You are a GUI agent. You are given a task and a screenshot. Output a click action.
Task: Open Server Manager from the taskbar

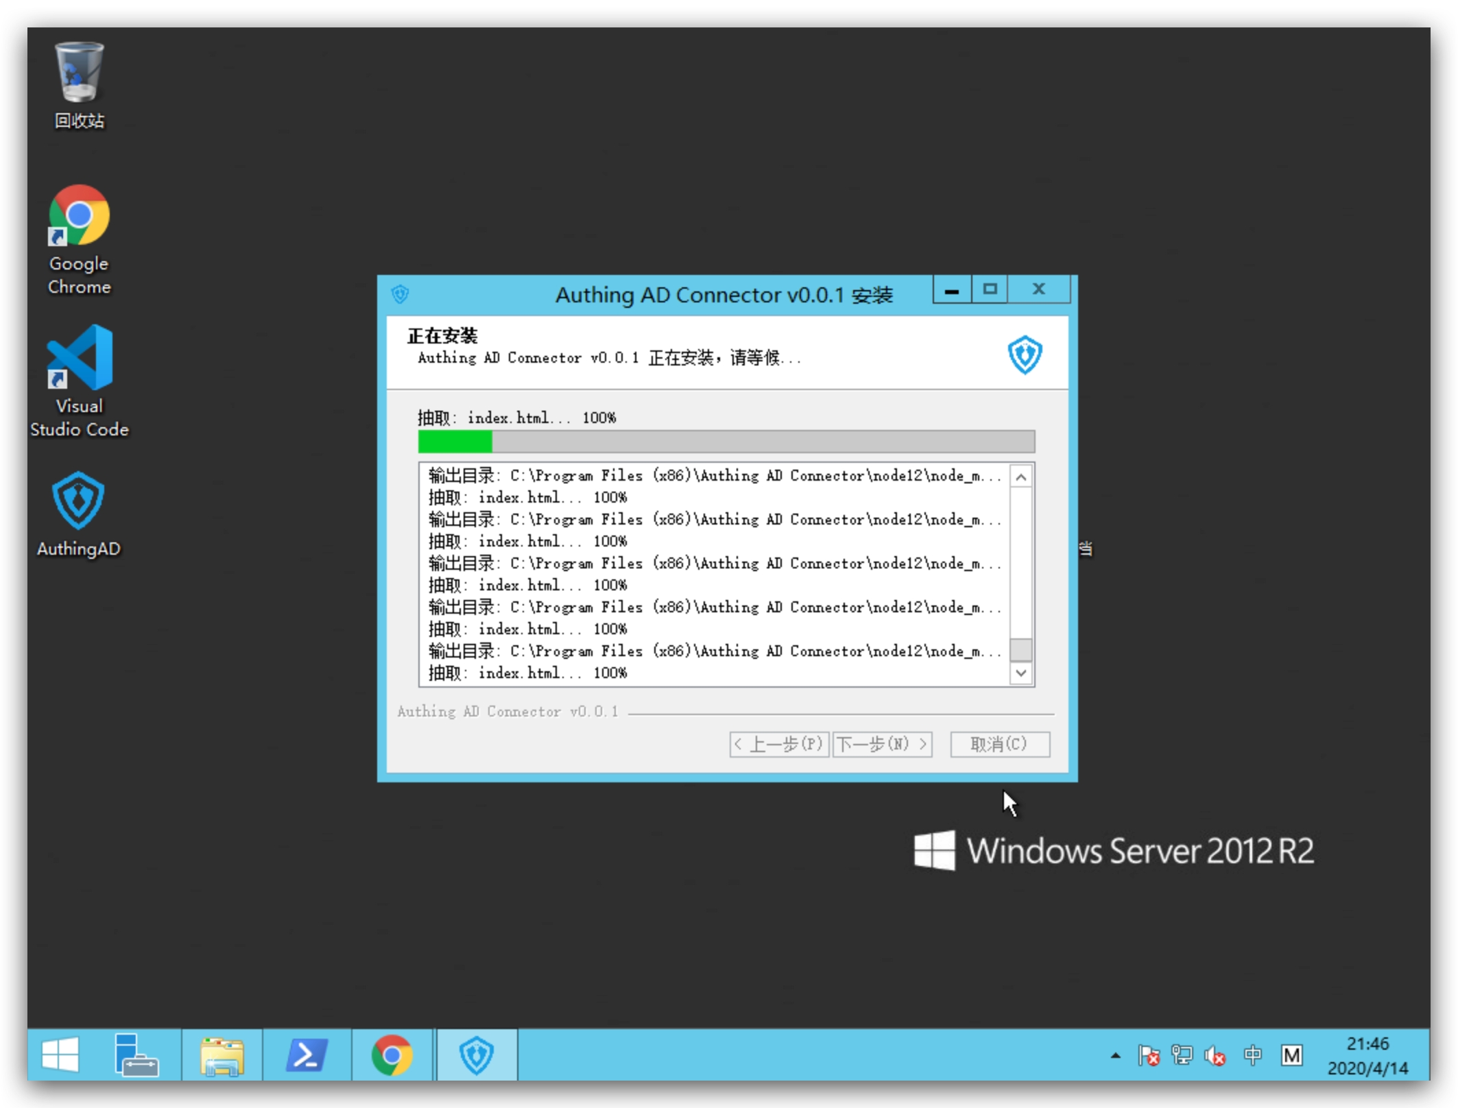136,1055
